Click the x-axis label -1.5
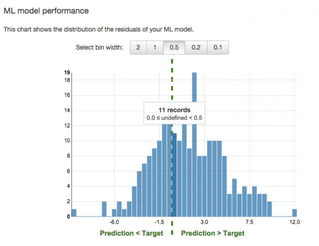Viewport: 319px width, 246px height. pyautogui.click(x=159, y=222)
